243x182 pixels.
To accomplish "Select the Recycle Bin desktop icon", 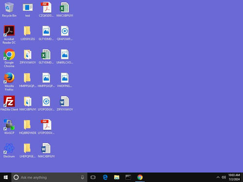I will [9, 10].
